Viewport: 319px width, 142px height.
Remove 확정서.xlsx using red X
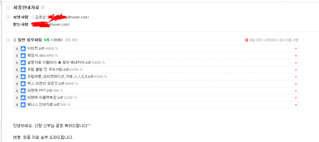[296, 56]
